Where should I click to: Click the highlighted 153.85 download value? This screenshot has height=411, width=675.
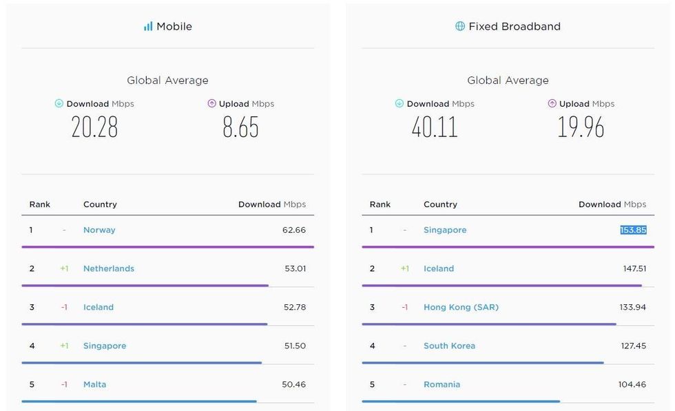pyautogui.click(x=633, y=230)
